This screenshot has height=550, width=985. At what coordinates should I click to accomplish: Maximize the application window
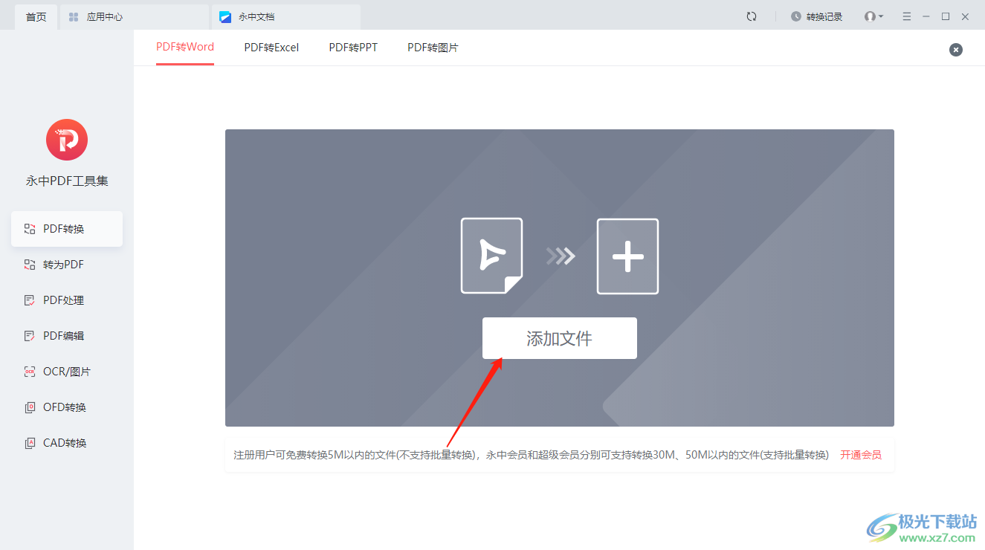click(946, 16)
